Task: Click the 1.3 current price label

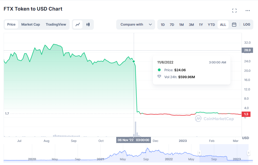Action: tap(246, 114)
